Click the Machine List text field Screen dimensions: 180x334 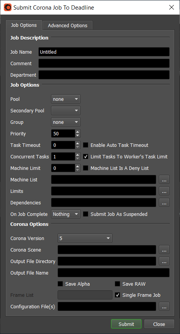pyautogui.click(x=104, y=179)
